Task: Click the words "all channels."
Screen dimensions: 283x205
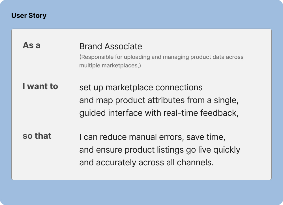Action: 195,163
